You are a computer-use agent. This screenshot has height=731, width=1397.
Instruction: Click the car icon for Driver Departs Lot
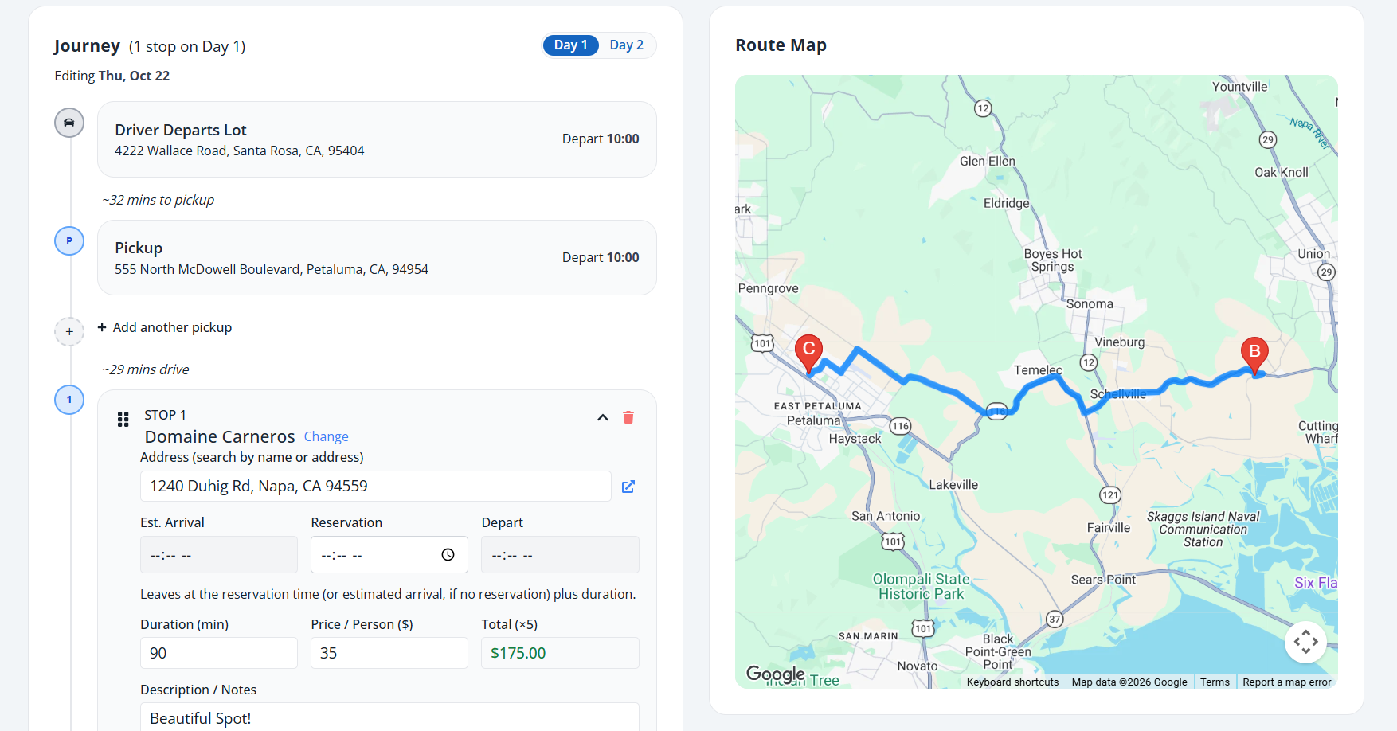tap(69, 123)
